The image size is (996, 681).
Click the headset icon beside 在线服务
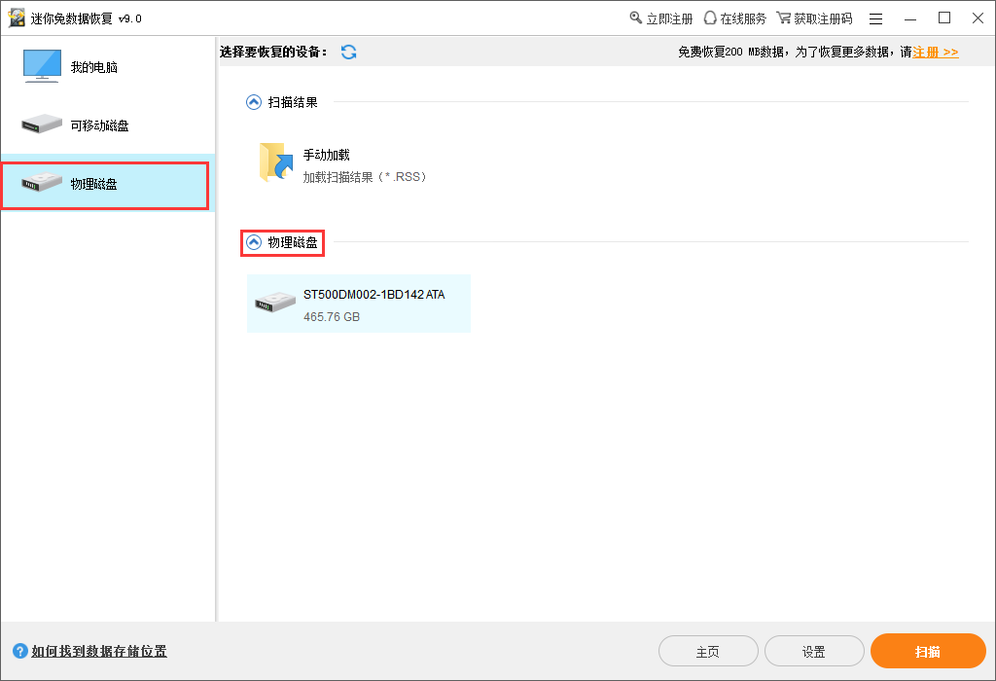point(710,18)
